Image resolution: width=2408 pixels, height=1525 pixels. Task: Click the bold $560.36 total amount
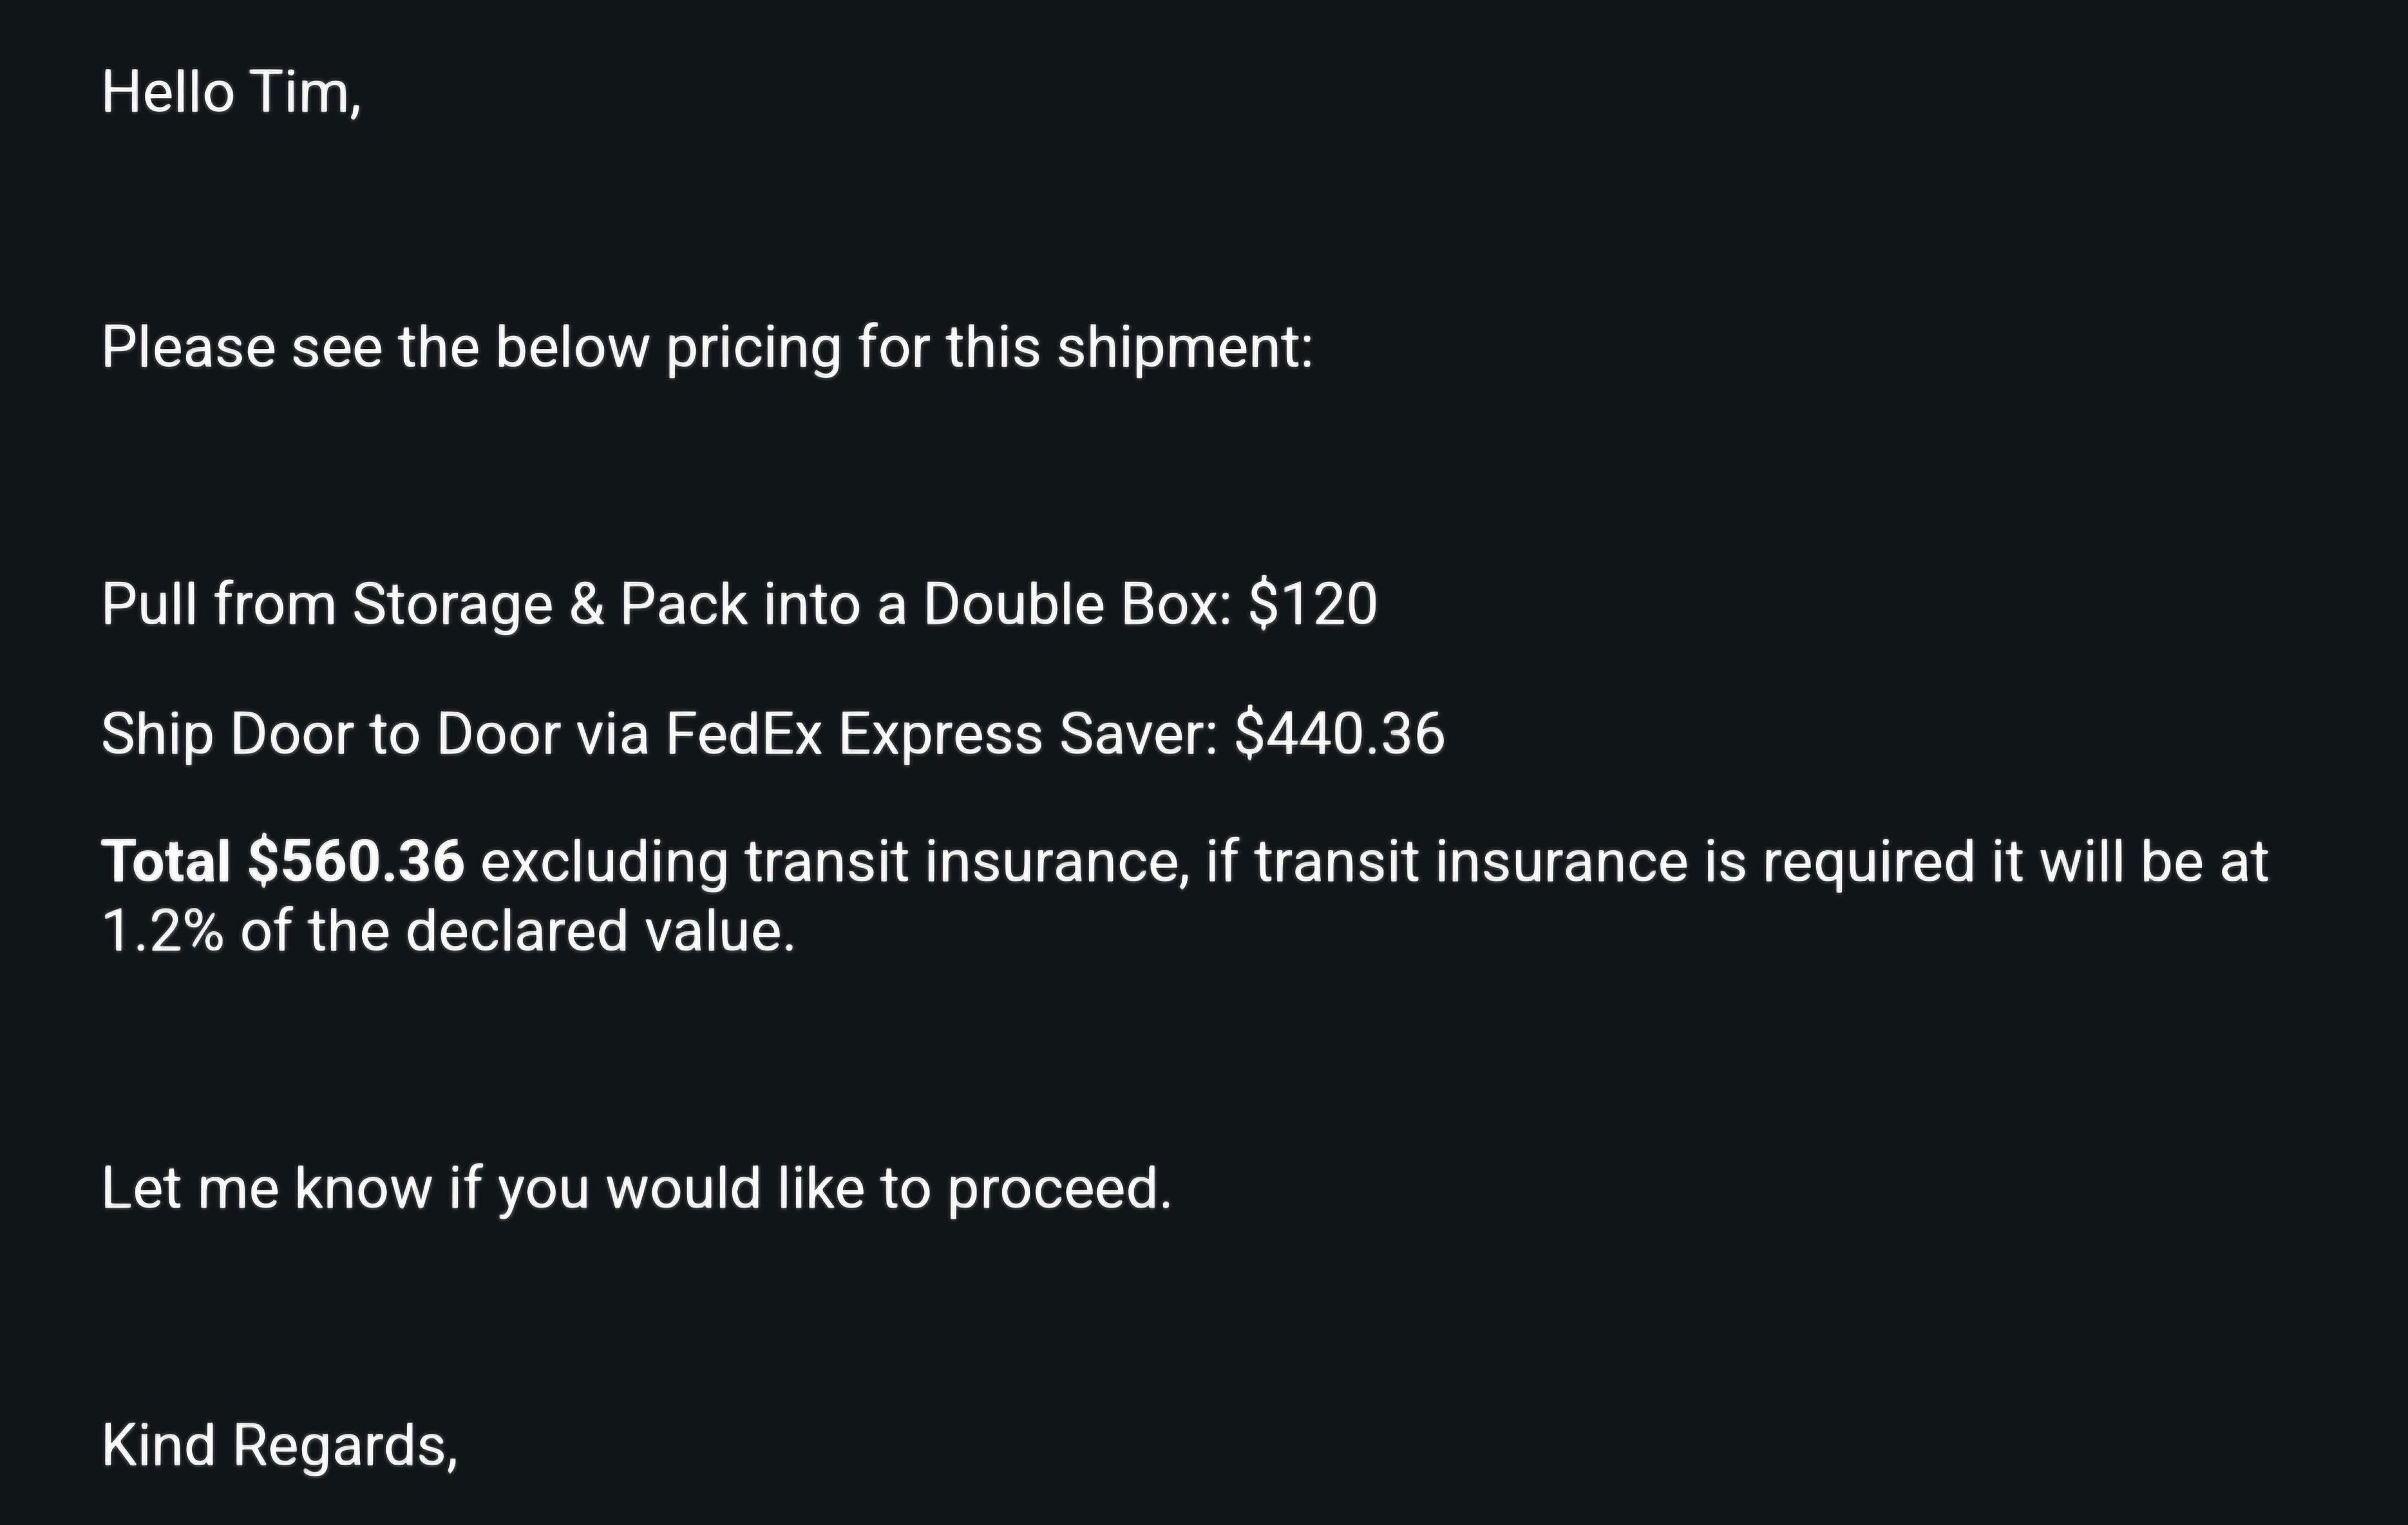tap(356, 862)
